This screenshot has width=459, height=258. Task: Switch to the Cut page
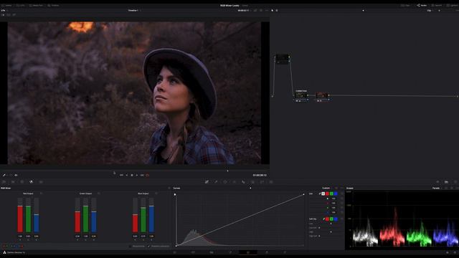193,252
